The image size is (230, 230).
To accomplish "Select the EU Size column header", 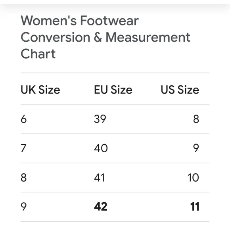I will click(113, 90).
